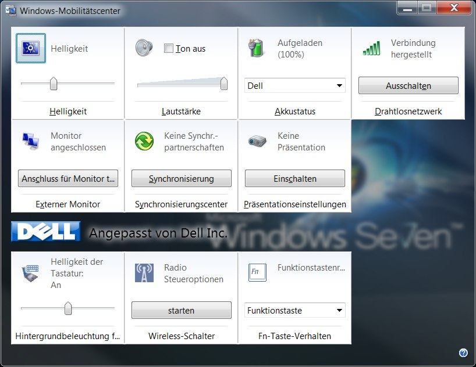This screenshot has height=367, width=476.
Task: Click the Anschluss für Monitor button
Action: click(68, 178)
